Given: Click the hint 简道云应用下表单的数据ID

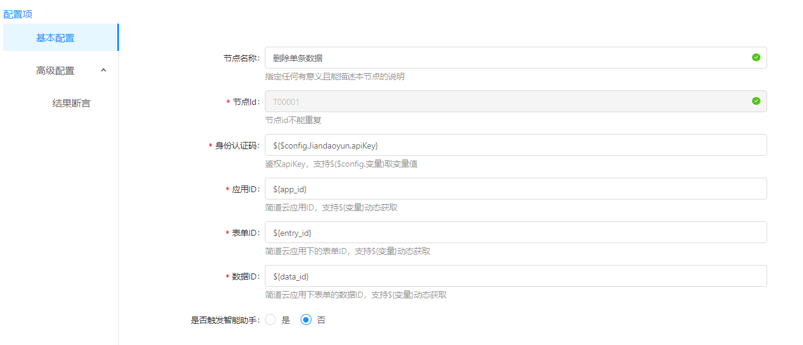Looking at the screenshot, I should pos(356,295).
